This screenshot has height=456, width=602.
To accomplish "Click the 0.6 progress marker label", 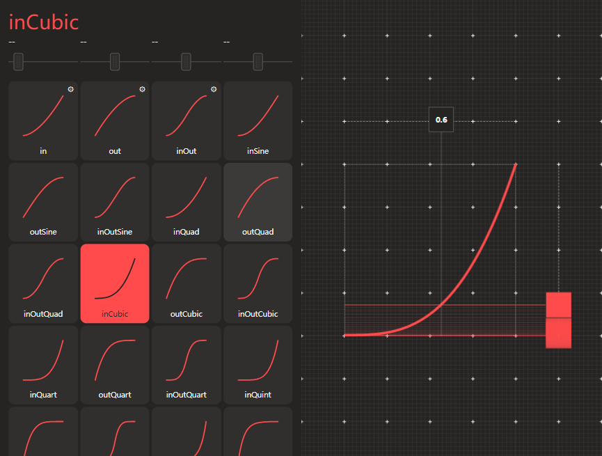I will 441,120.
